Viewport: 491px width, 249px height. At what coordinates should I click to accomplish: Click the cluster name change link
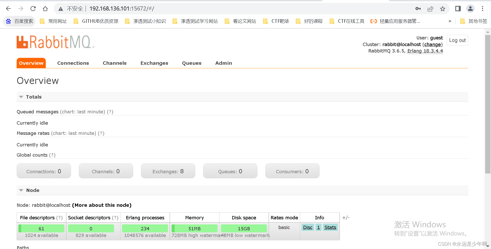pos(433,45)
